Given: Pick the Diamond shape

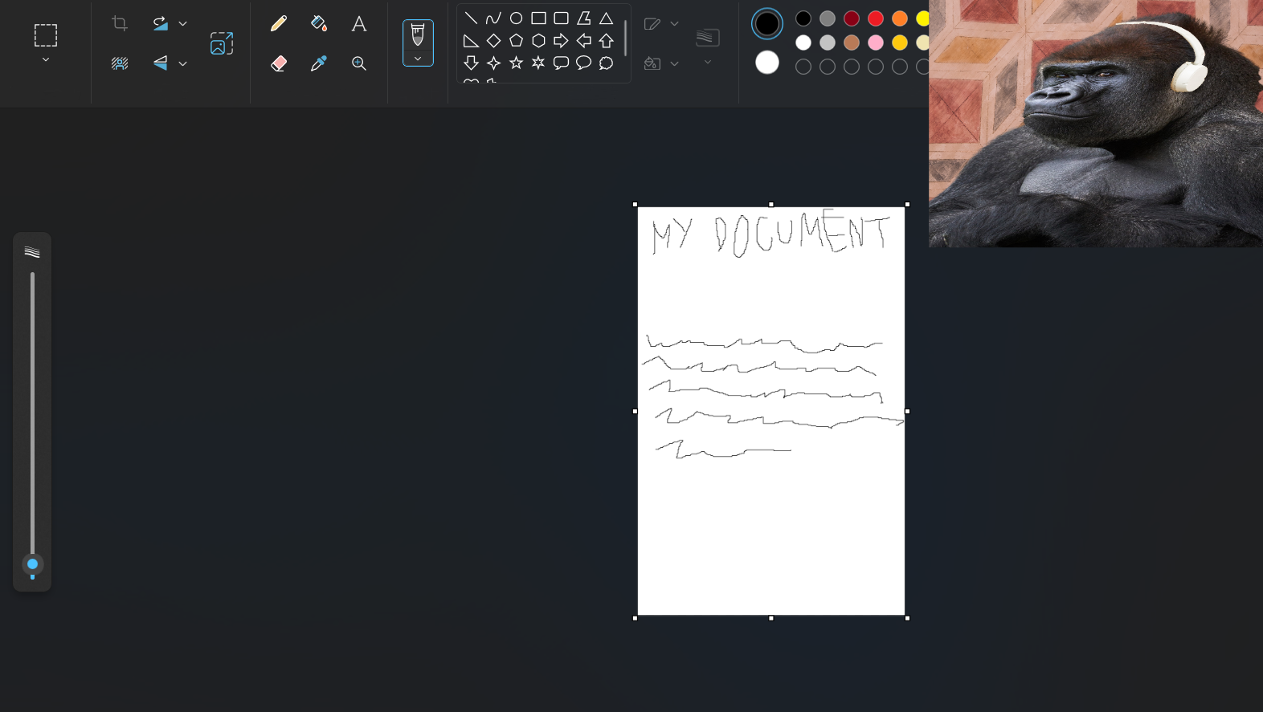Looking at the screenshot, I should [x=493, y=40].
